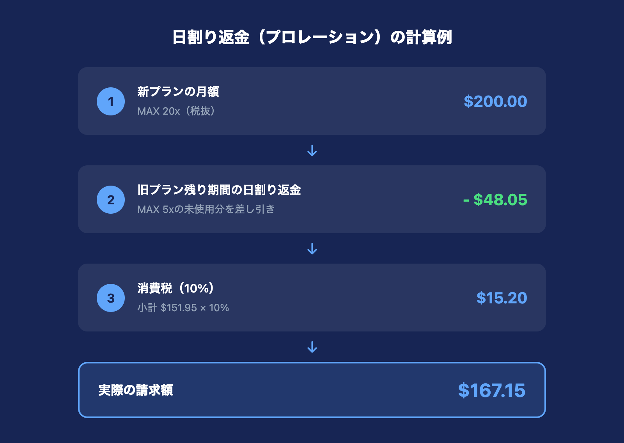Click the $200.00 monthly price

[x=495, y=101]
